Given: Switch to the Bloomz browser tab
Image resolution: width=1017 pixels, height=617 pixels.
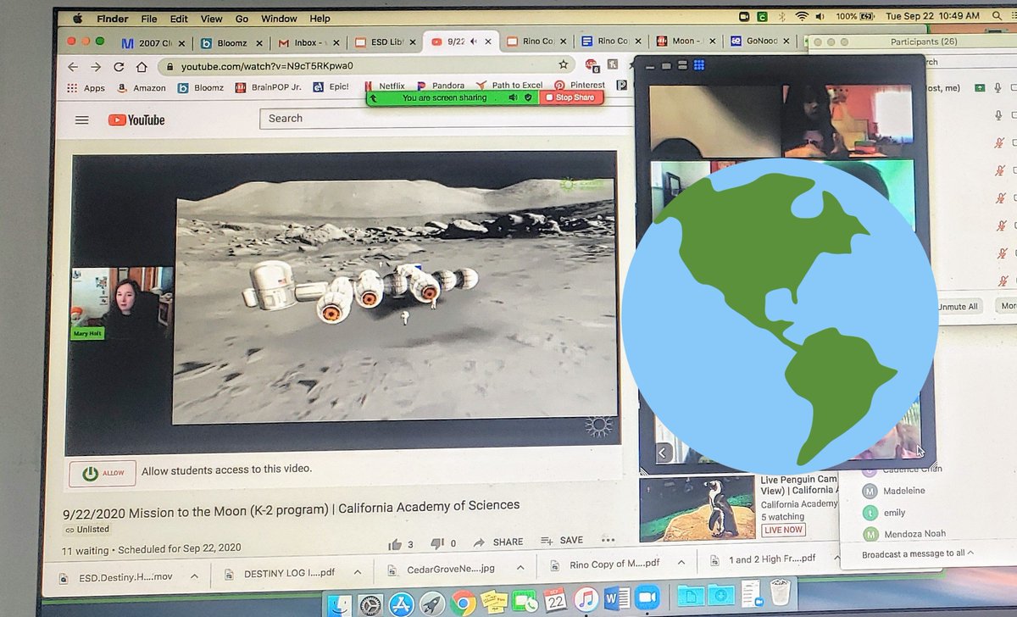Looking at the screenshot, I should point(230,42).
